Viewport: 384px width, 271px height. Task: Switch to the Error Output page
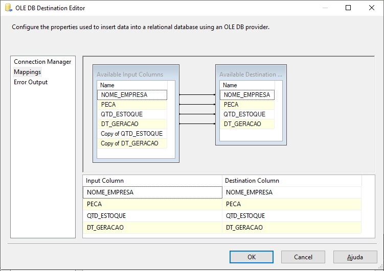(31, 82)
